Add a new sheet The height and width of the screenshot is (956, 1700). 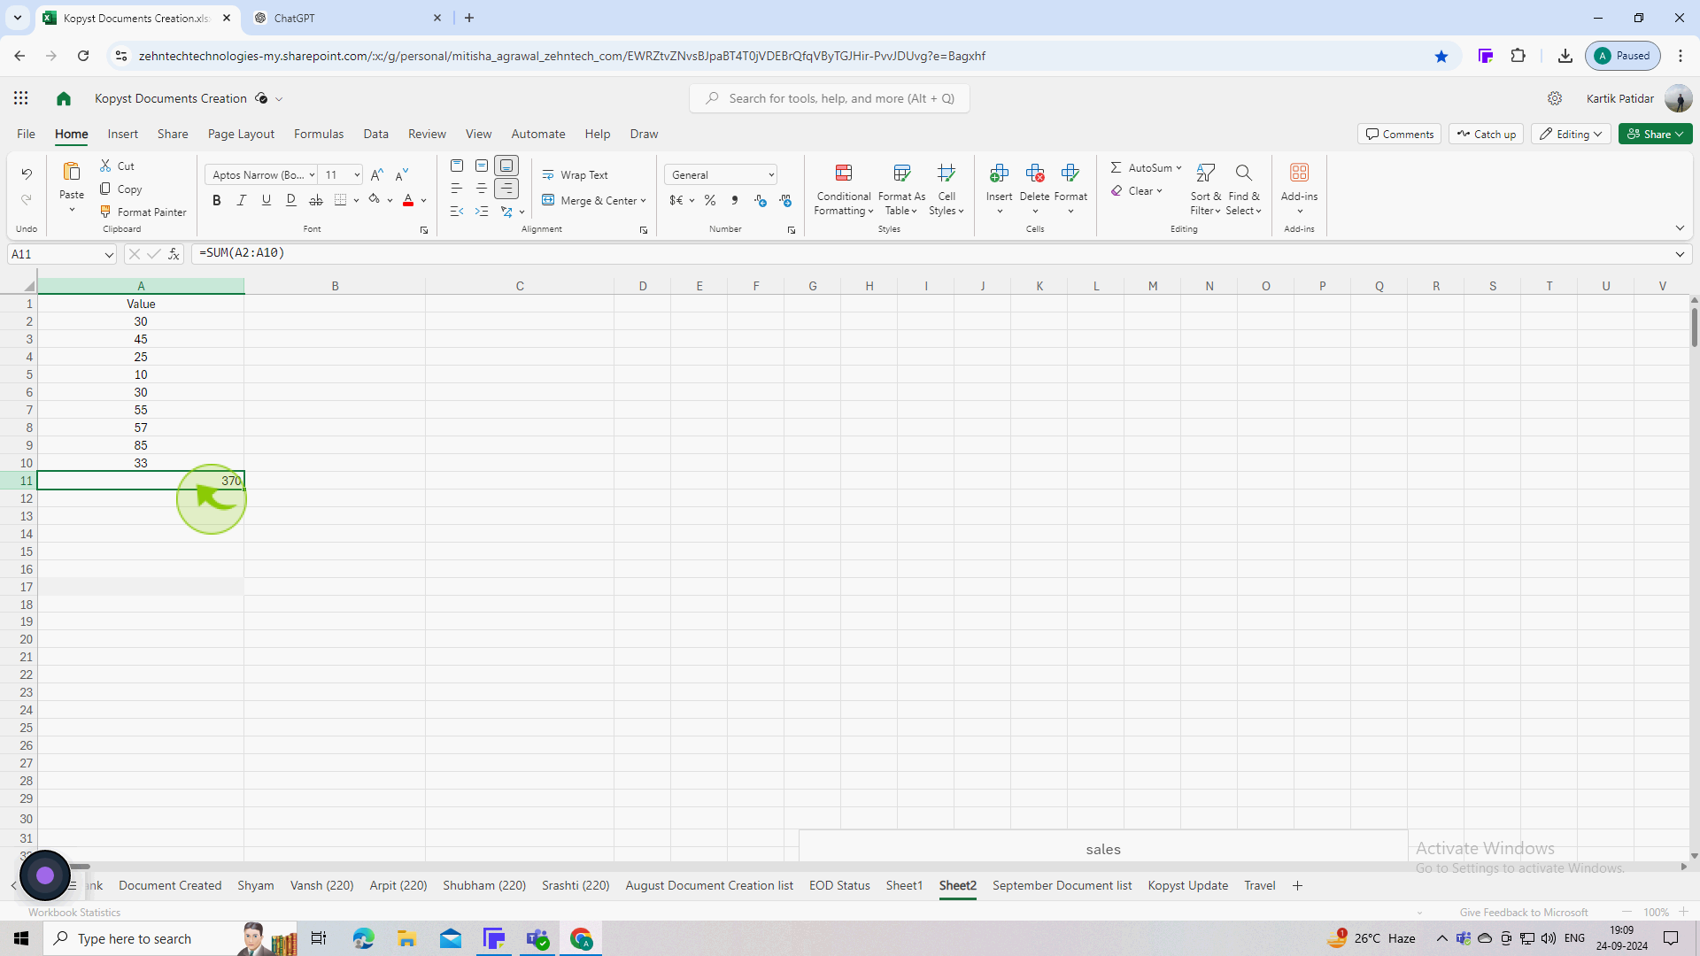point(1297,885)
